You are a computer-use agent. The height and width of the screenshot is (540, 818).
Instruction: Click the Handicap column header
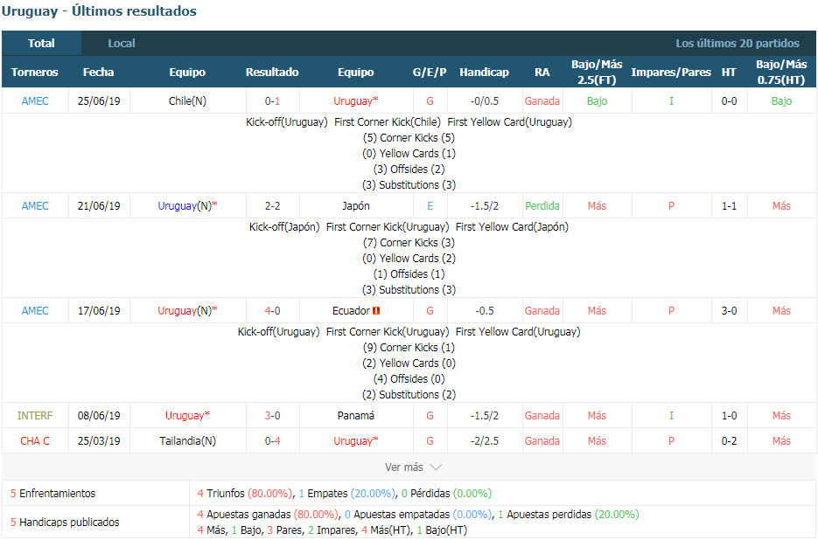(x=484, y=72)
